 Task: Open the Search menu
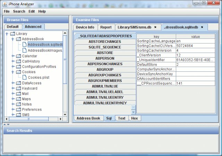(19, 11)
